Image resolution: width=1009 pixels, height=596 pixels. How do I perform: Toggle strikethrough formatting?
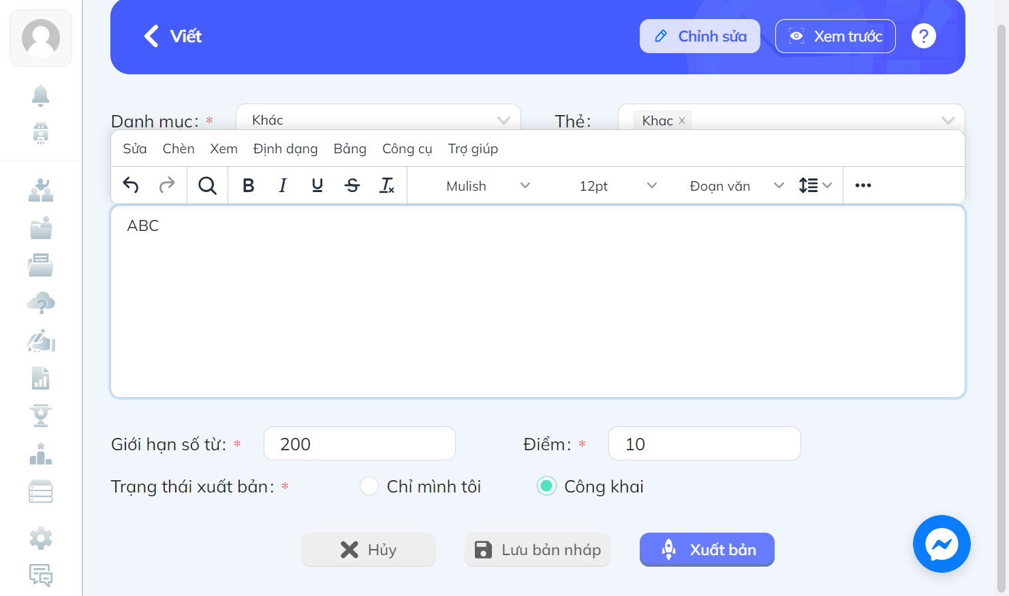pos(352,185)
